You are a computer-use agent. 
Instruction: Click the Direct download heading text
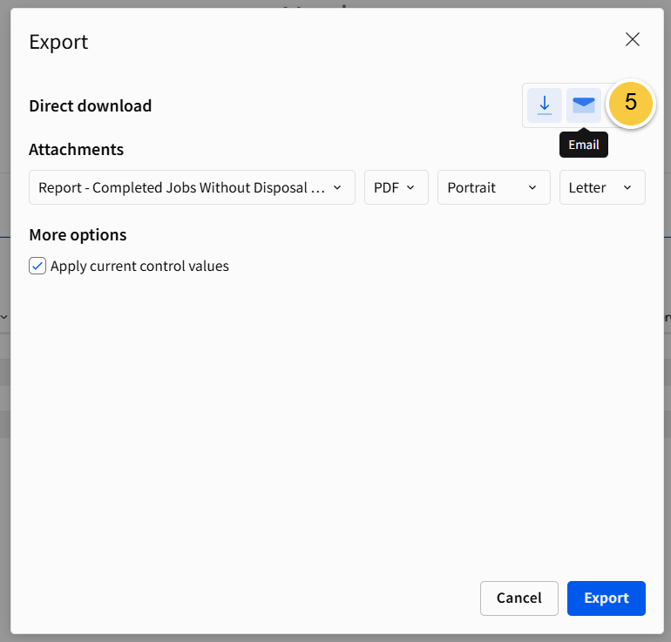tap(91, 105)
